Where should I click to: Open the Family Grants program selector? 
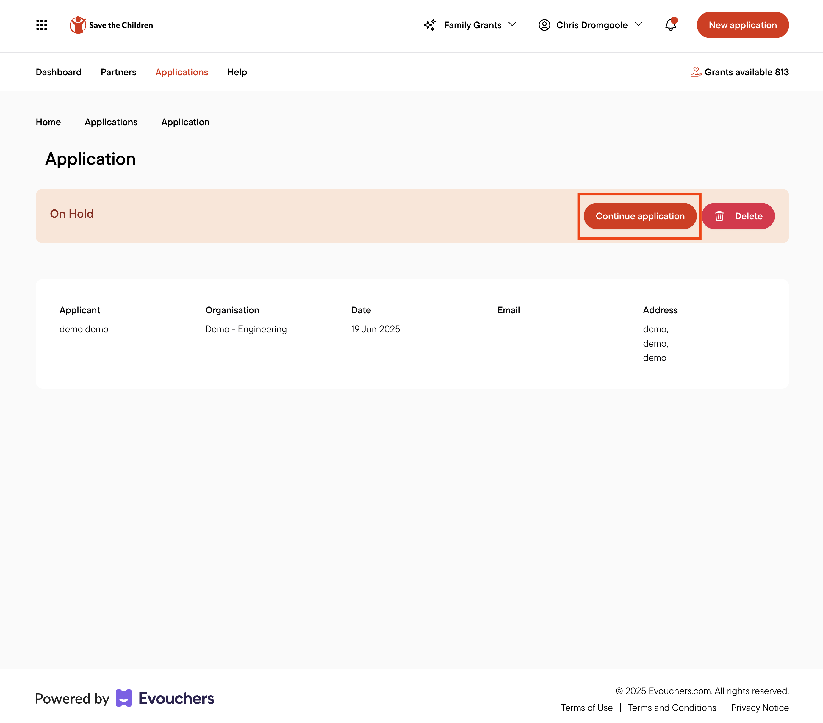470,25
